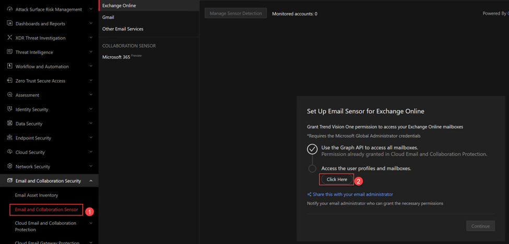Expand Zero Trust Secure Access chevron
The image size is (509, 244).
(x=91, y=81)
